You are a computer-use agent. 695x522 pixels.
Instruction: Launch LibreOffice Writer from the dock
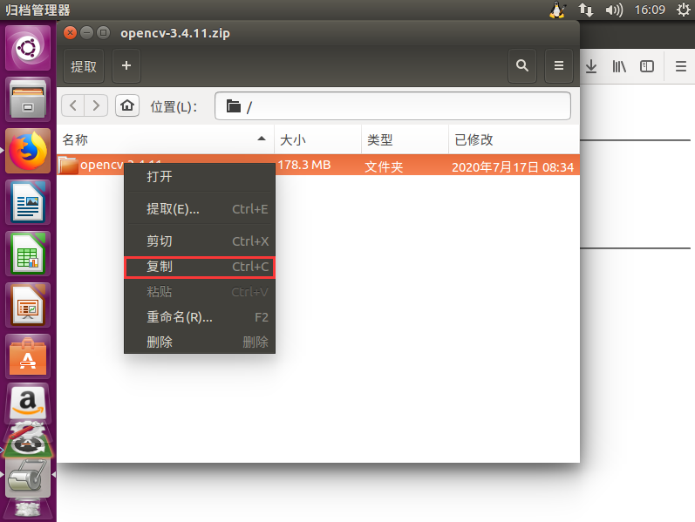pyautogui.click(x=28, y=202)
